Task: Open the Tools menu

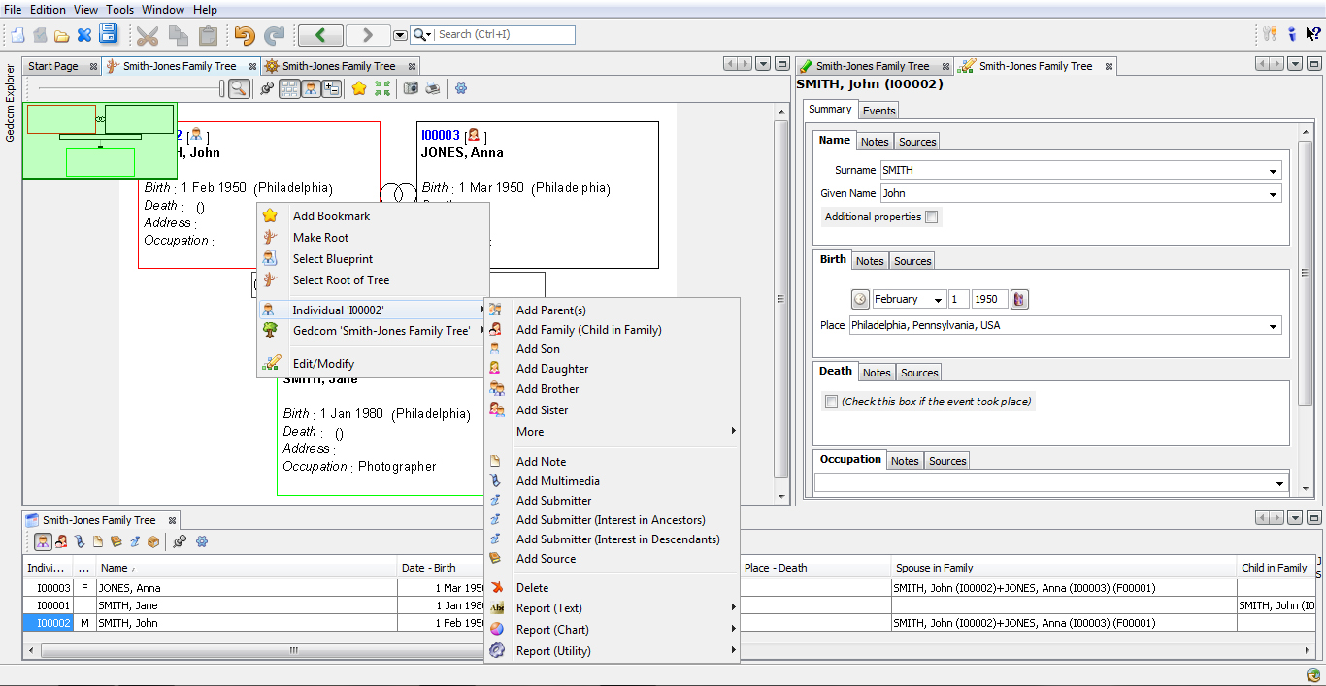Action: click(120, 10)
